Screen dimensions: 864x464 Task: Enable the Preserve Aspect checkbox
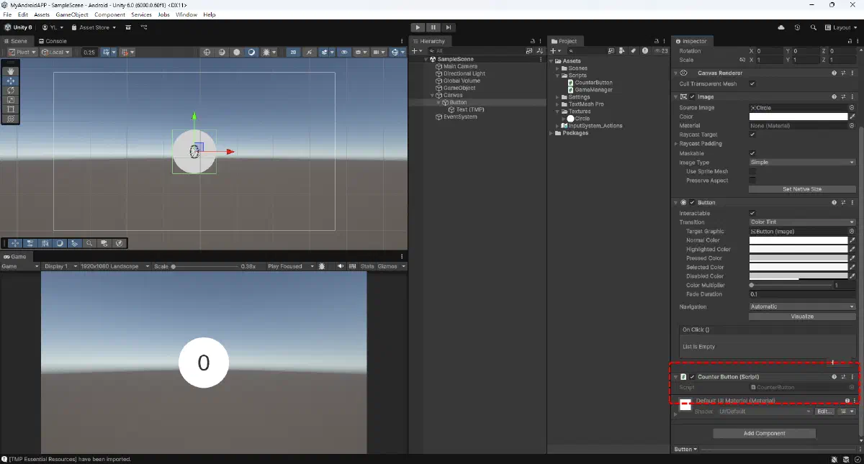pyautogui.click(x=752, y=181)
